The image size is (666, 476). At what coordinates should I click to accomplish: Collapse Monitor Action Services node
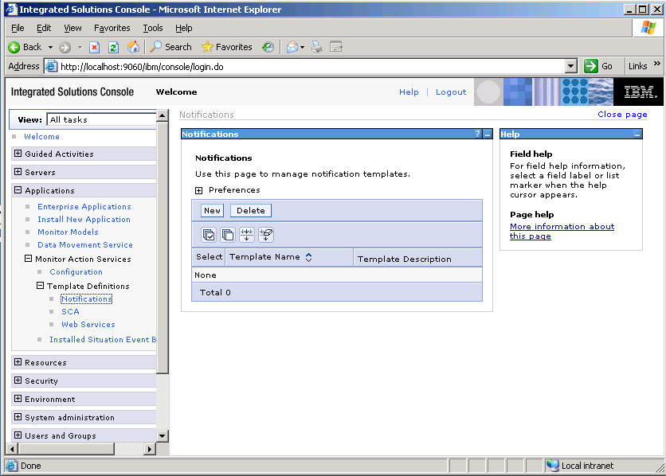[28, 259]
